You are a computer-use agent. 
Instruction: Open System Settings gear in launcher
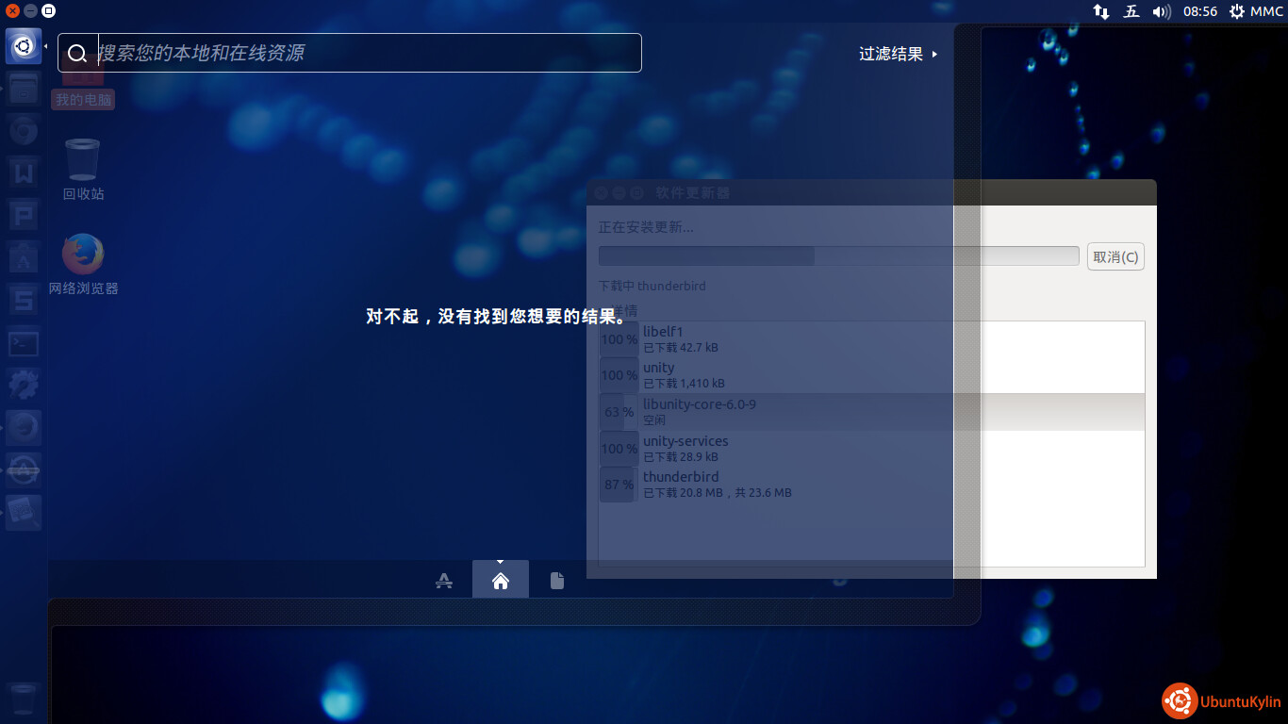pos(24,385)
